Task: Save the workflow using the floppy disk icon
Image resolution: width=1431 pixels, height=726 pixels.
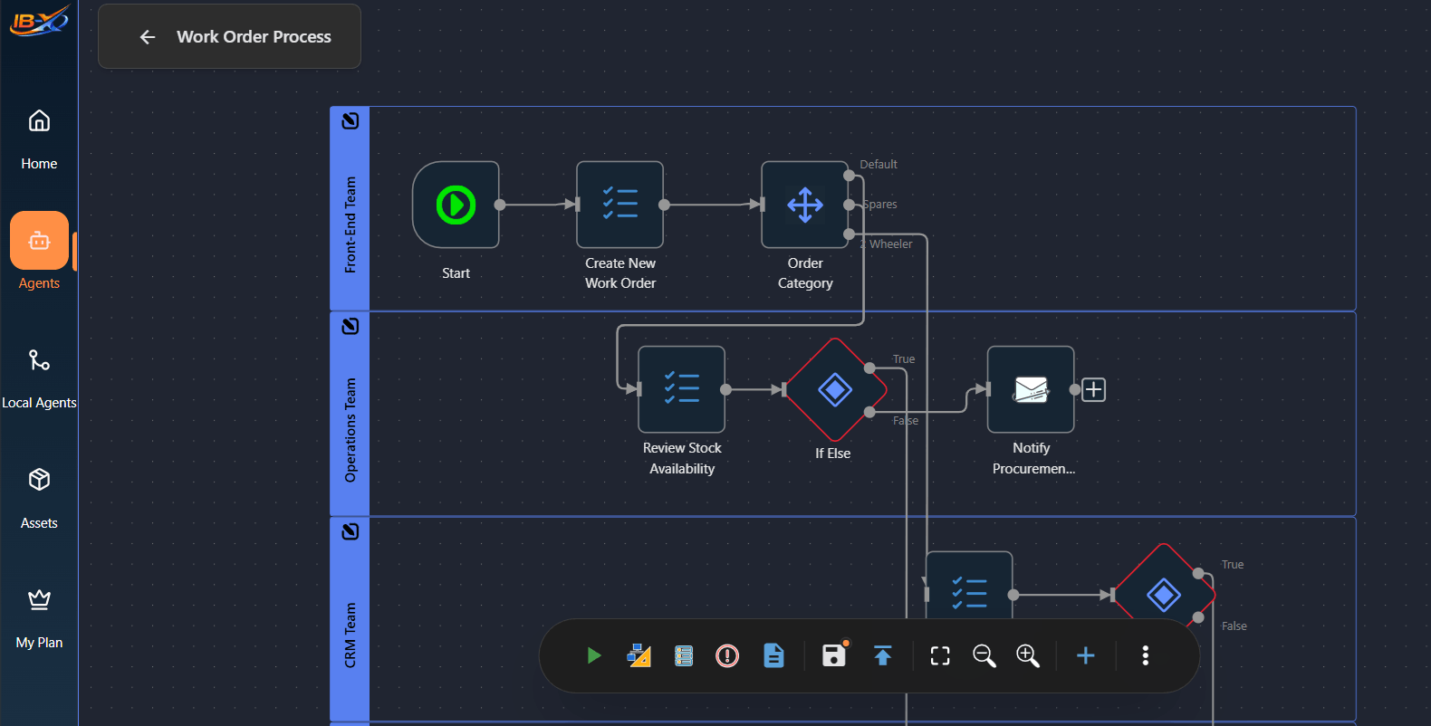Action: [833, 655]
